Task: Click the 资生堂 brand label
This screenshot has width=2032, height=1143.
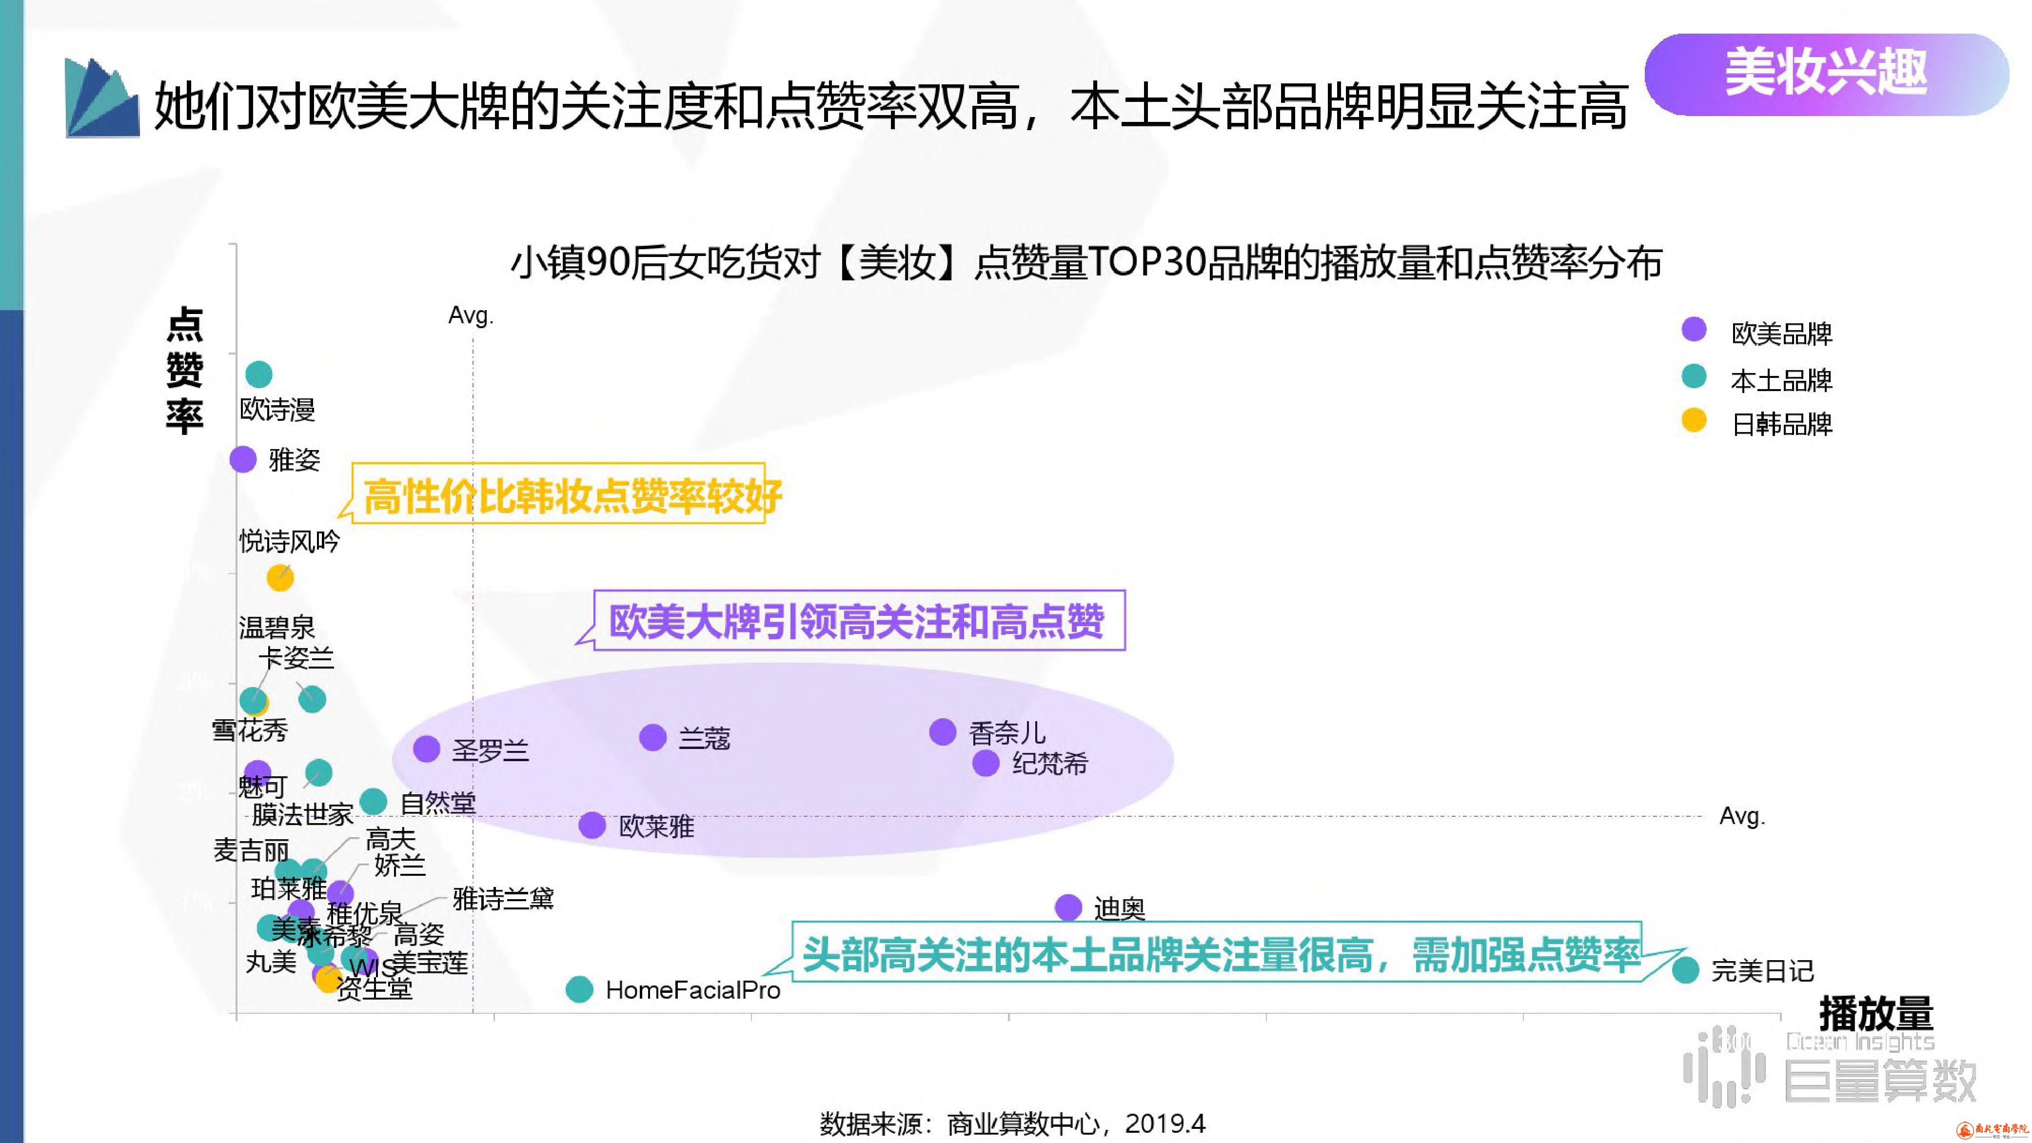Action: click(x=375, y=988)
